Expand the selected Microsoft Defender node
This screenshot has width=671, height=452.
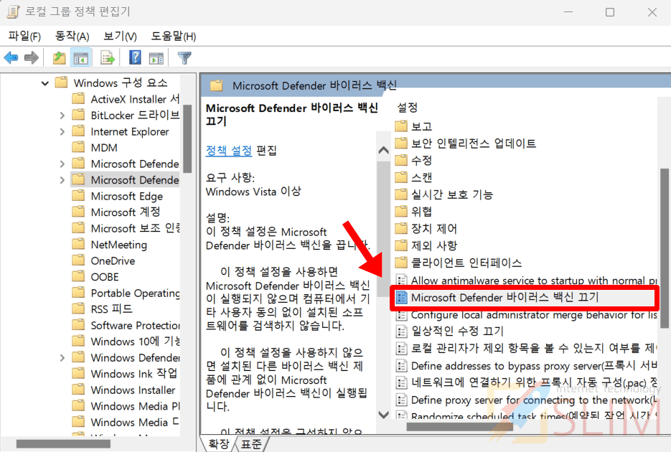coord(62,180)
